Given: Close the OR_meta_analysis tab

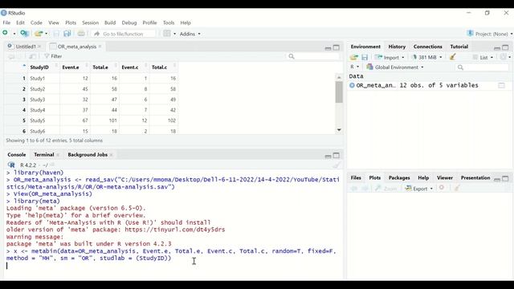Looking at the screenshot, I should pos(100,47).
